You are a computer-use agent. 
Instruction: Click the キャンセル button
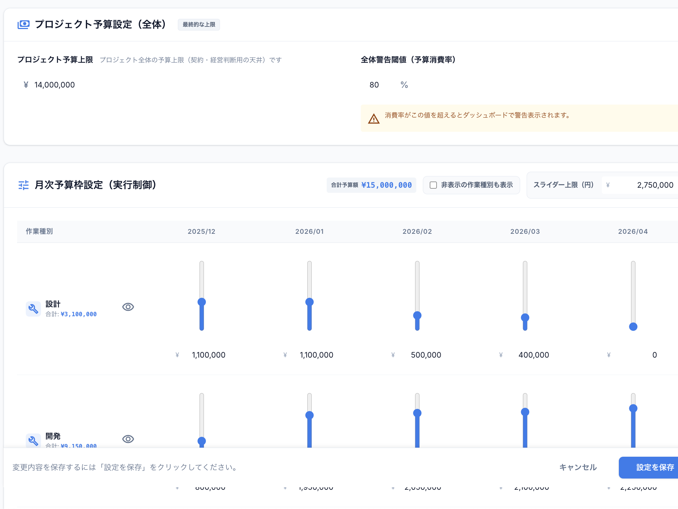tap(577, 467)
